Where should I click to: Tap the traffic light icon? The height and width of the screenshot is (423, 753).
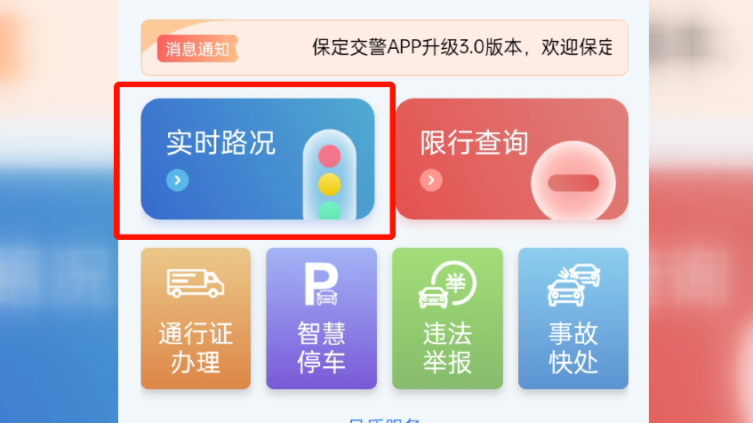[x=330, y=175]
